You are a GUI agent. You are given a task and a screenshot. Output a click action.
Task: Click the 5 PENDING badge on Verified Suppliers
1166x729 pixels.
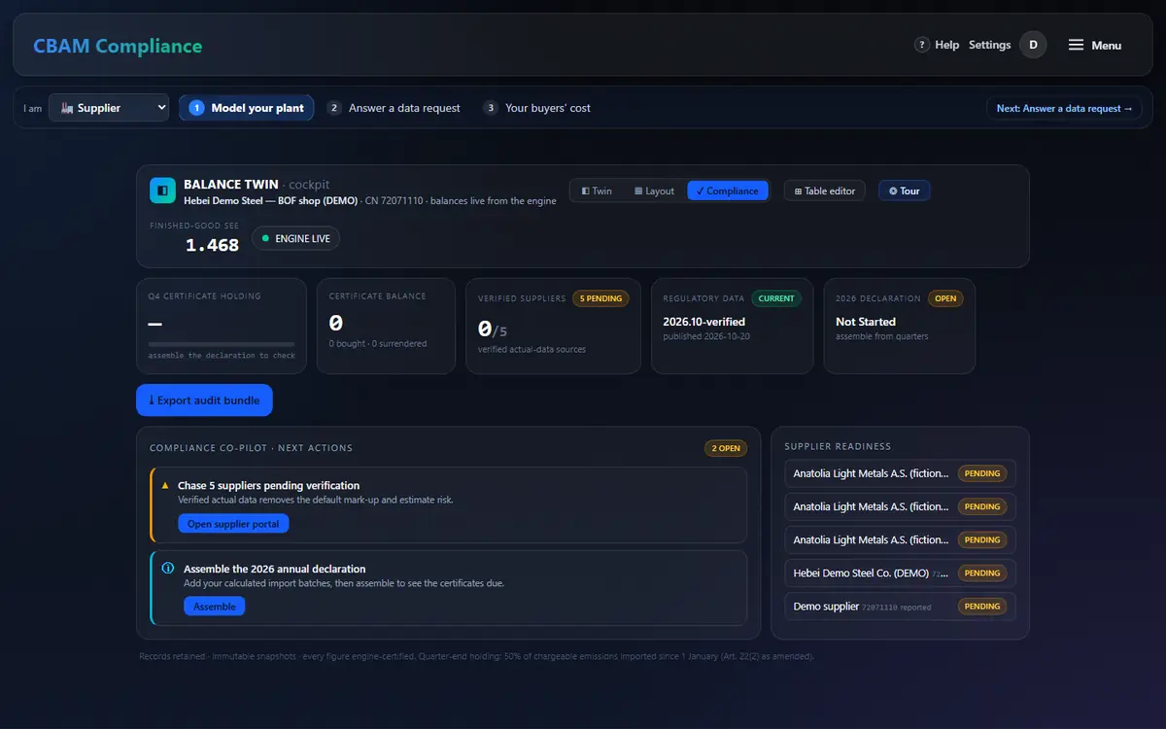[600, 298]
